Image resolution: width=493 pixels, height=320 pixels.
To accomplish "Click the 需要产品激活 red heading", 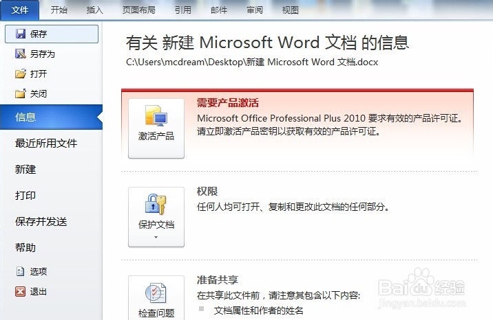I will point(228,103).
